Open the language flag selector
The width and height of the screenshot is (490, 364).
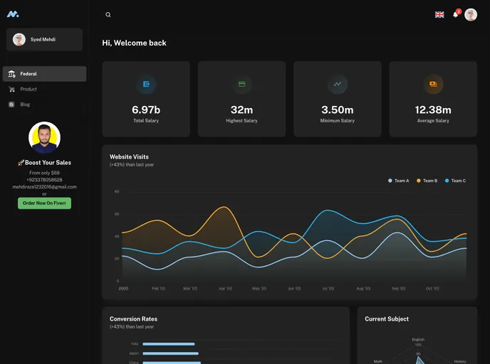pyautogui.click(x=439, y=15)
